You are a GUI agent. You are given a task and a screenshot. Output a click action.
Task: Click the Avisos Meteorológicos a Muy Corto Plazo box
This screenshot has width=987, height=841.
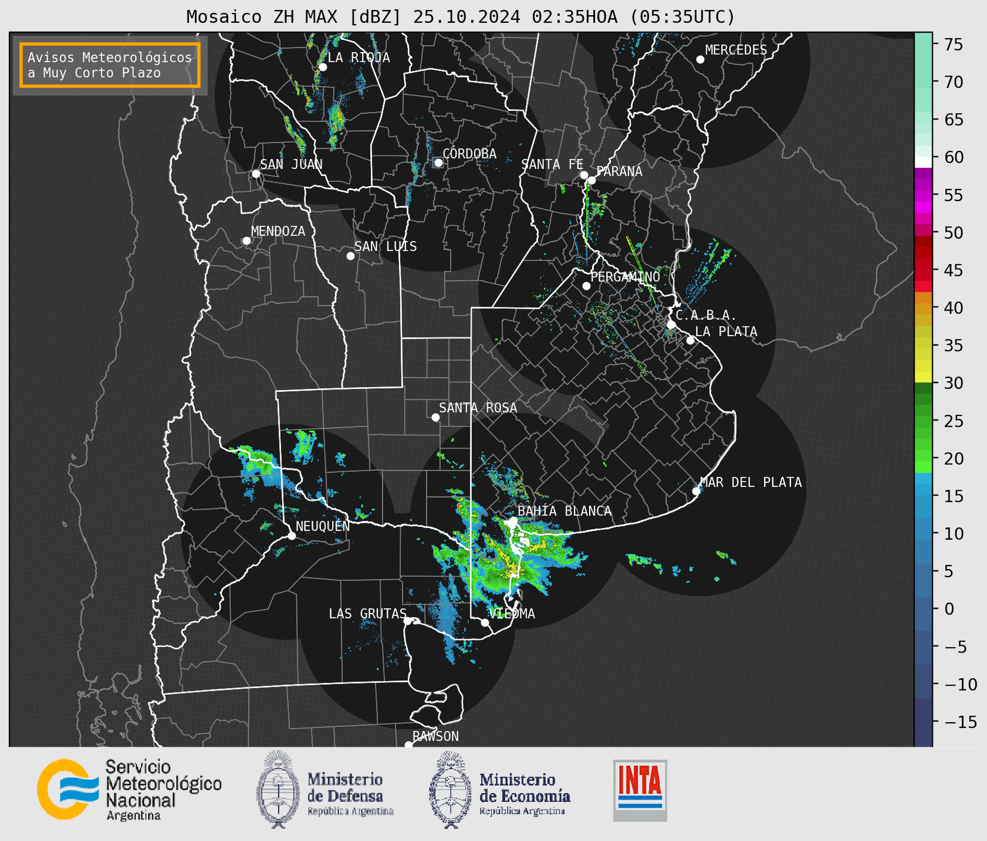point(110,65)
